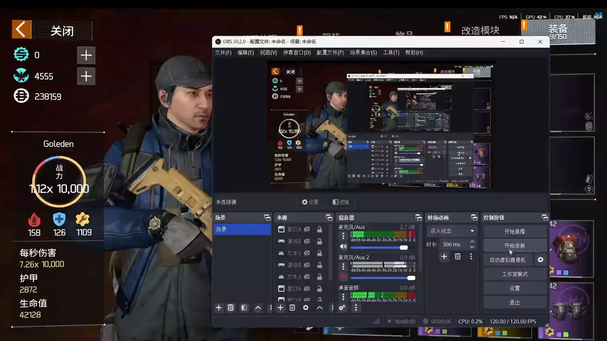This screenshot has height=341, width=607.
Task: Delete transition using trash icon
Action: point(457,257)
